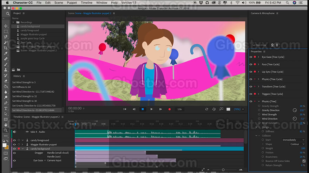The width and height of the screenshot is (309, 173).
Task: Create a new scene with clapperboard icon
Action: point(13,70)
